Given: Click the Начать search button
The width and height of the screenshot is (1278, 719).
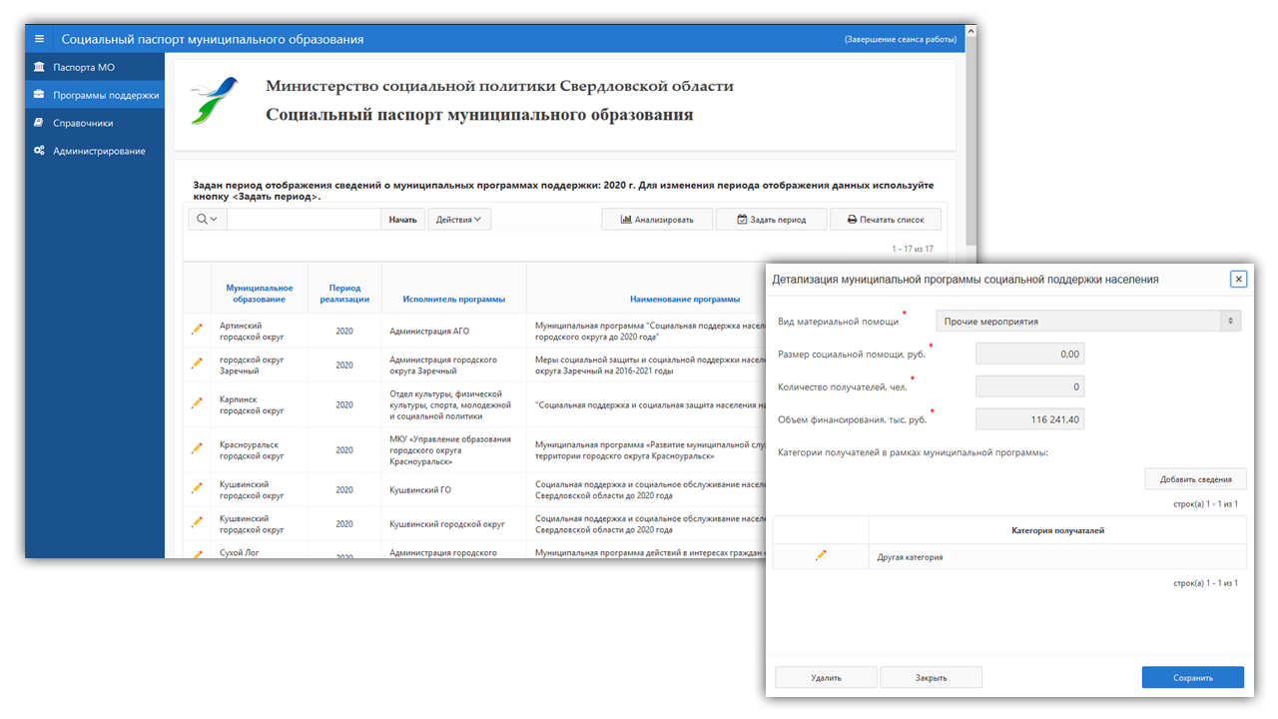Looking at the screenshot, I should 402,219.
